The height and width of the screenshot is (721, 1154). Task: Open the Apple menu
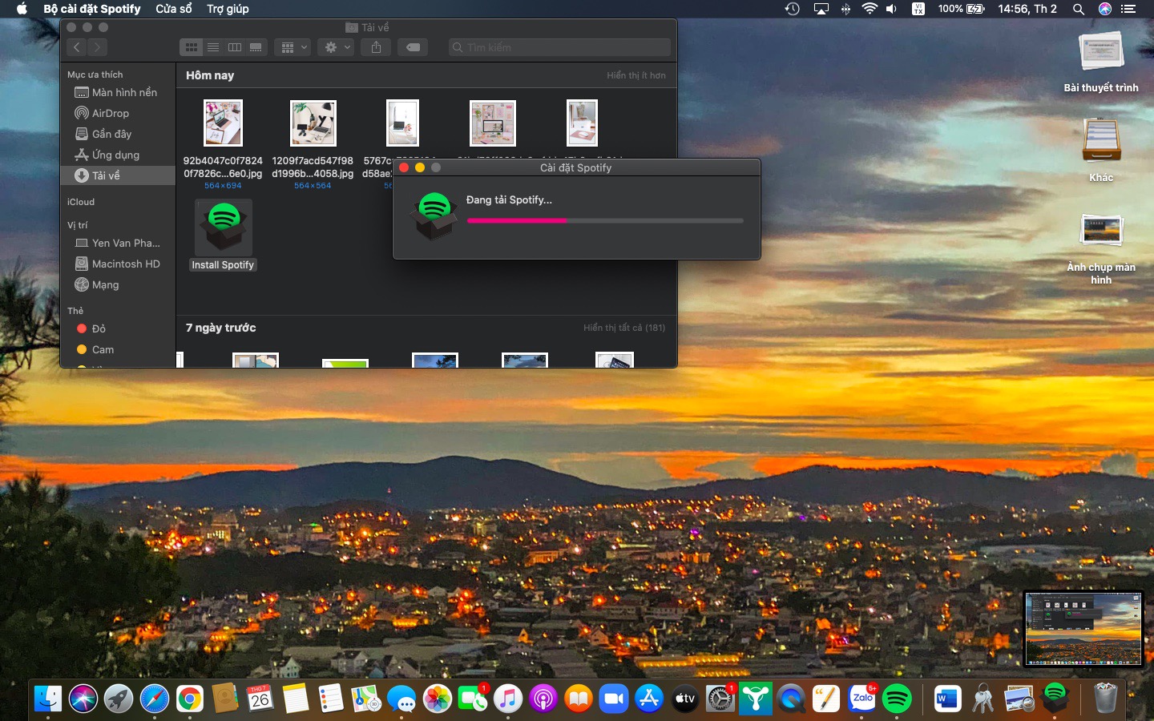[x=22, y=9]
